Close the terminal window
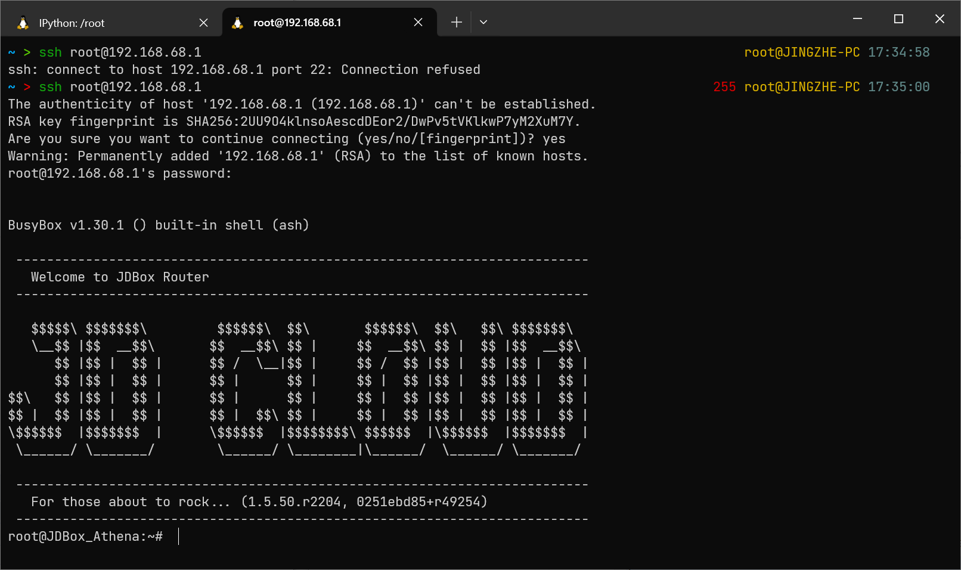This screenshot has height=570, width=961. click(940, 19)
